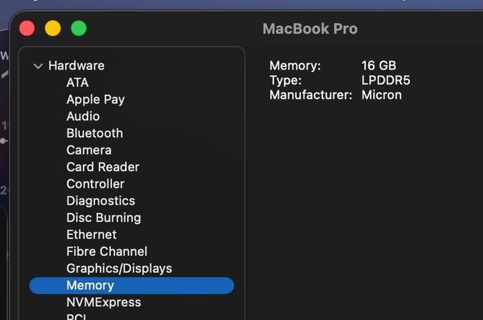Open the Card Reader entry

(x=103, y=167)
